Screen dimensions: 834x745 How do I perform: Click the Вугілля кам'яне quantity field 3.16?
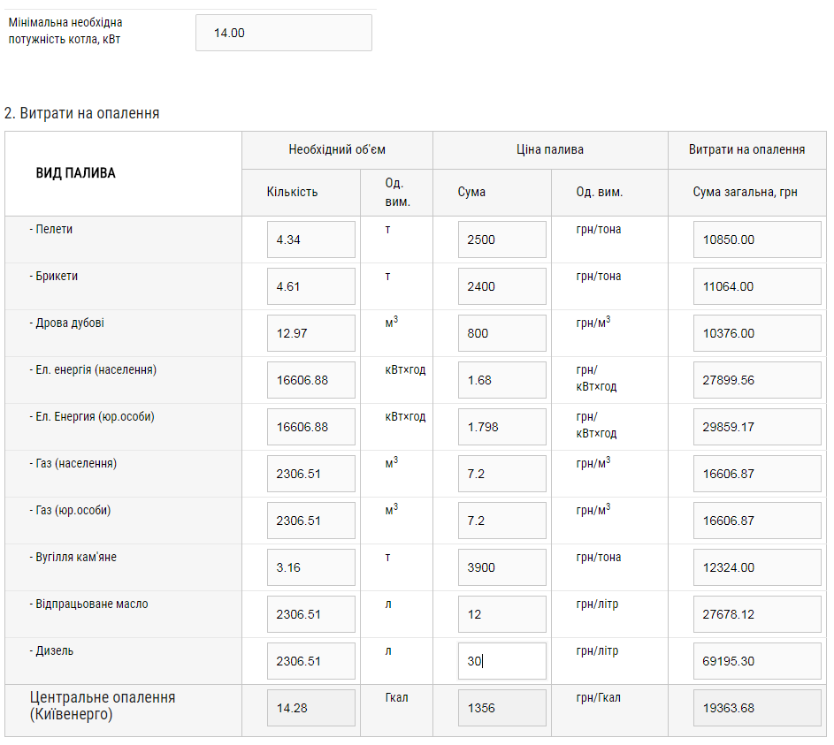[310, 567]
